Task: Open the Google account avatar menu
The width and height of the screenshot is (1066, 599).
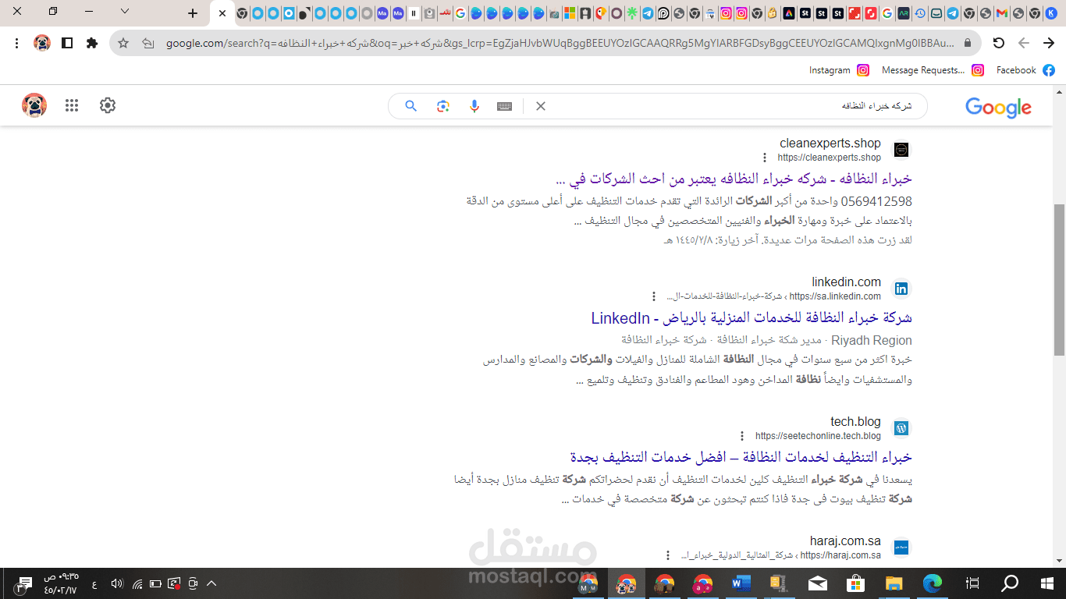Action: click(x=34, y=105)
